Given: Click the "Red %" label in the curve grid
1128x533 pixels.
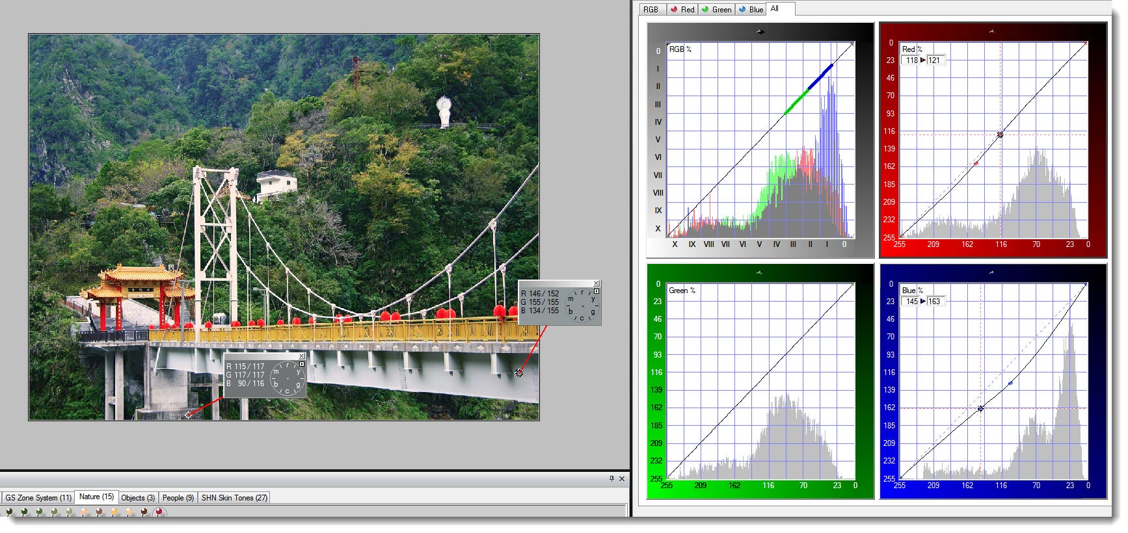Looking at the screenshot, I should click(x=912, y=49).
